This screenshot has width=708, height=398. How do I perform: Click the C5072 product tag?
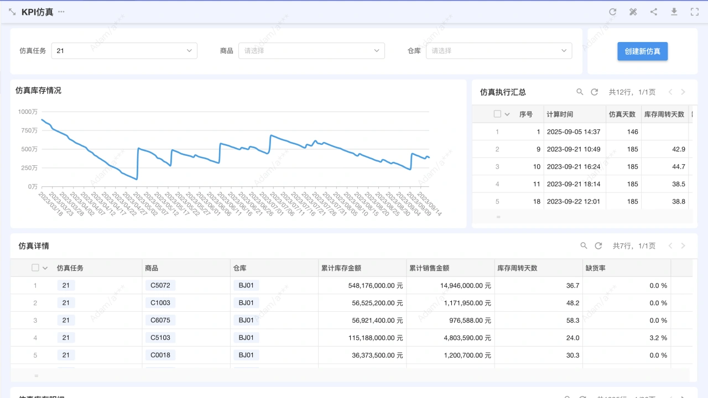[x=160, y=285]
